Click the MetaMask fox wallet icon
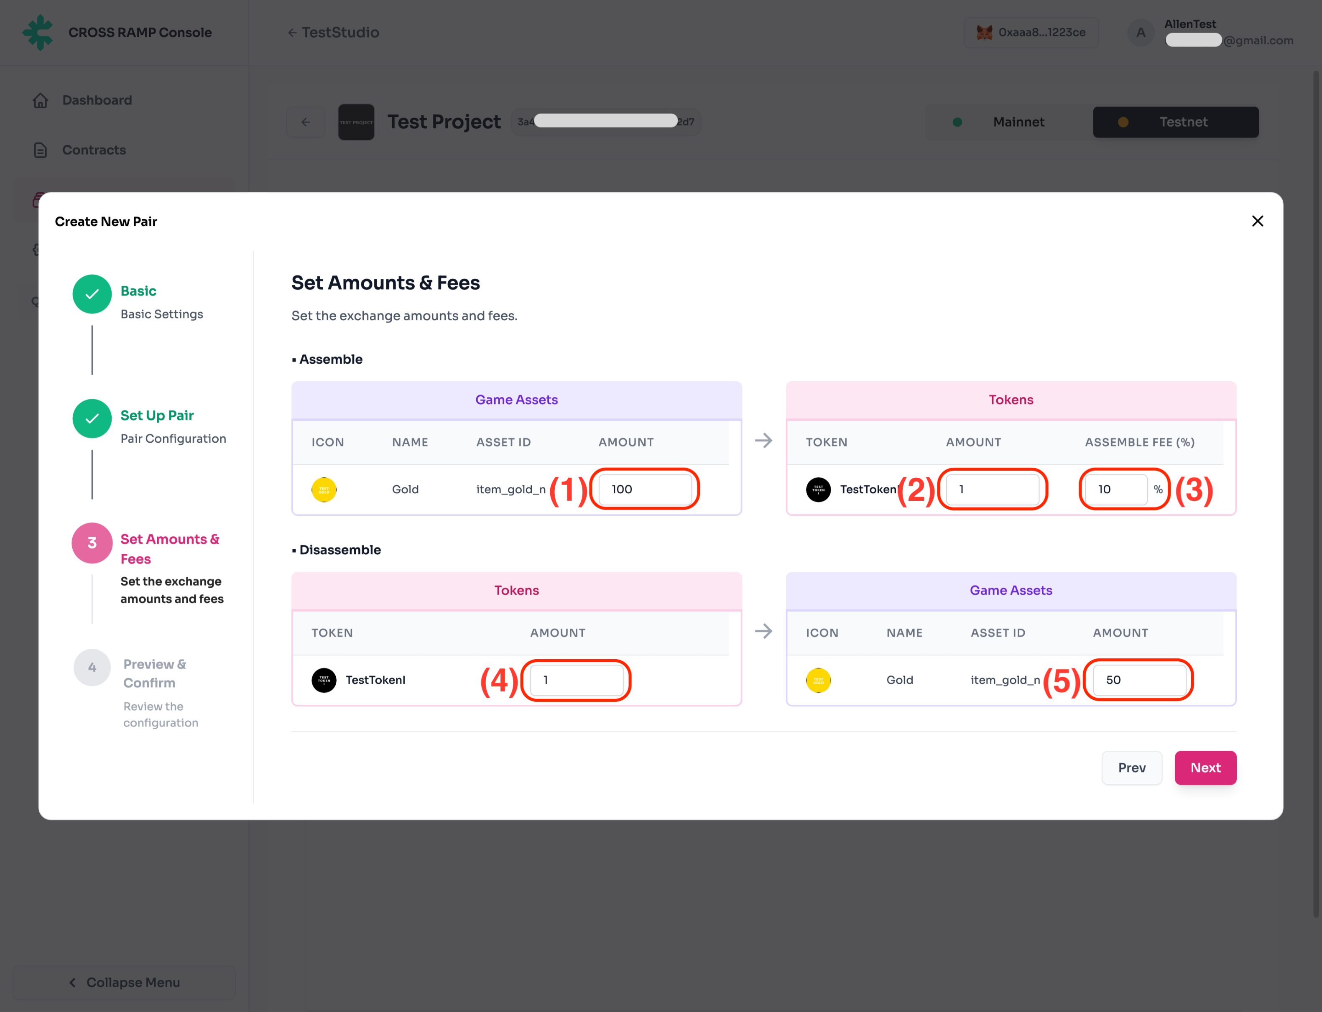Image resolution: width=1322 pixels, height=1012 pixels. point(984,33)
